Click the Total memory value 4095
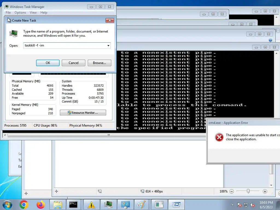 tap(50, 86)
